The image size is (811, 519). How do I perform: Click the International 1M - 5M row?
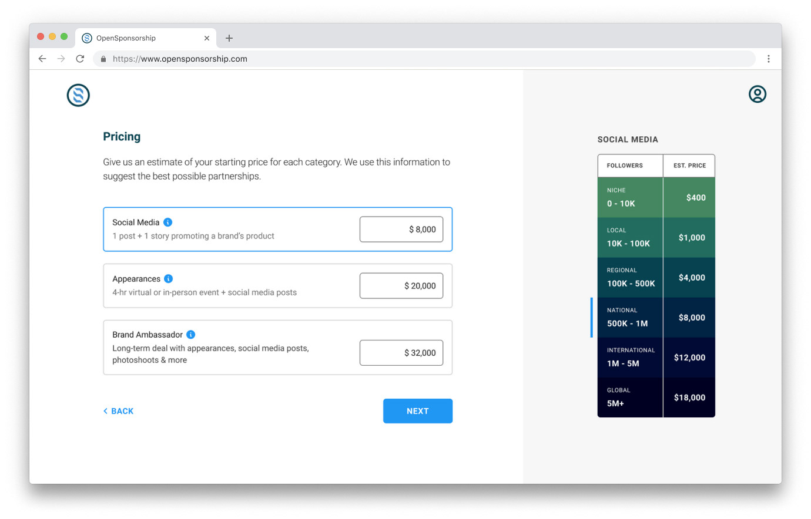(x=656, y=358)
